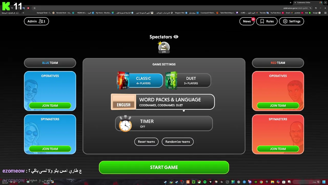Open Google bookmark
Image resolution: width=328 pixels, height=185 pixels.
316,13
